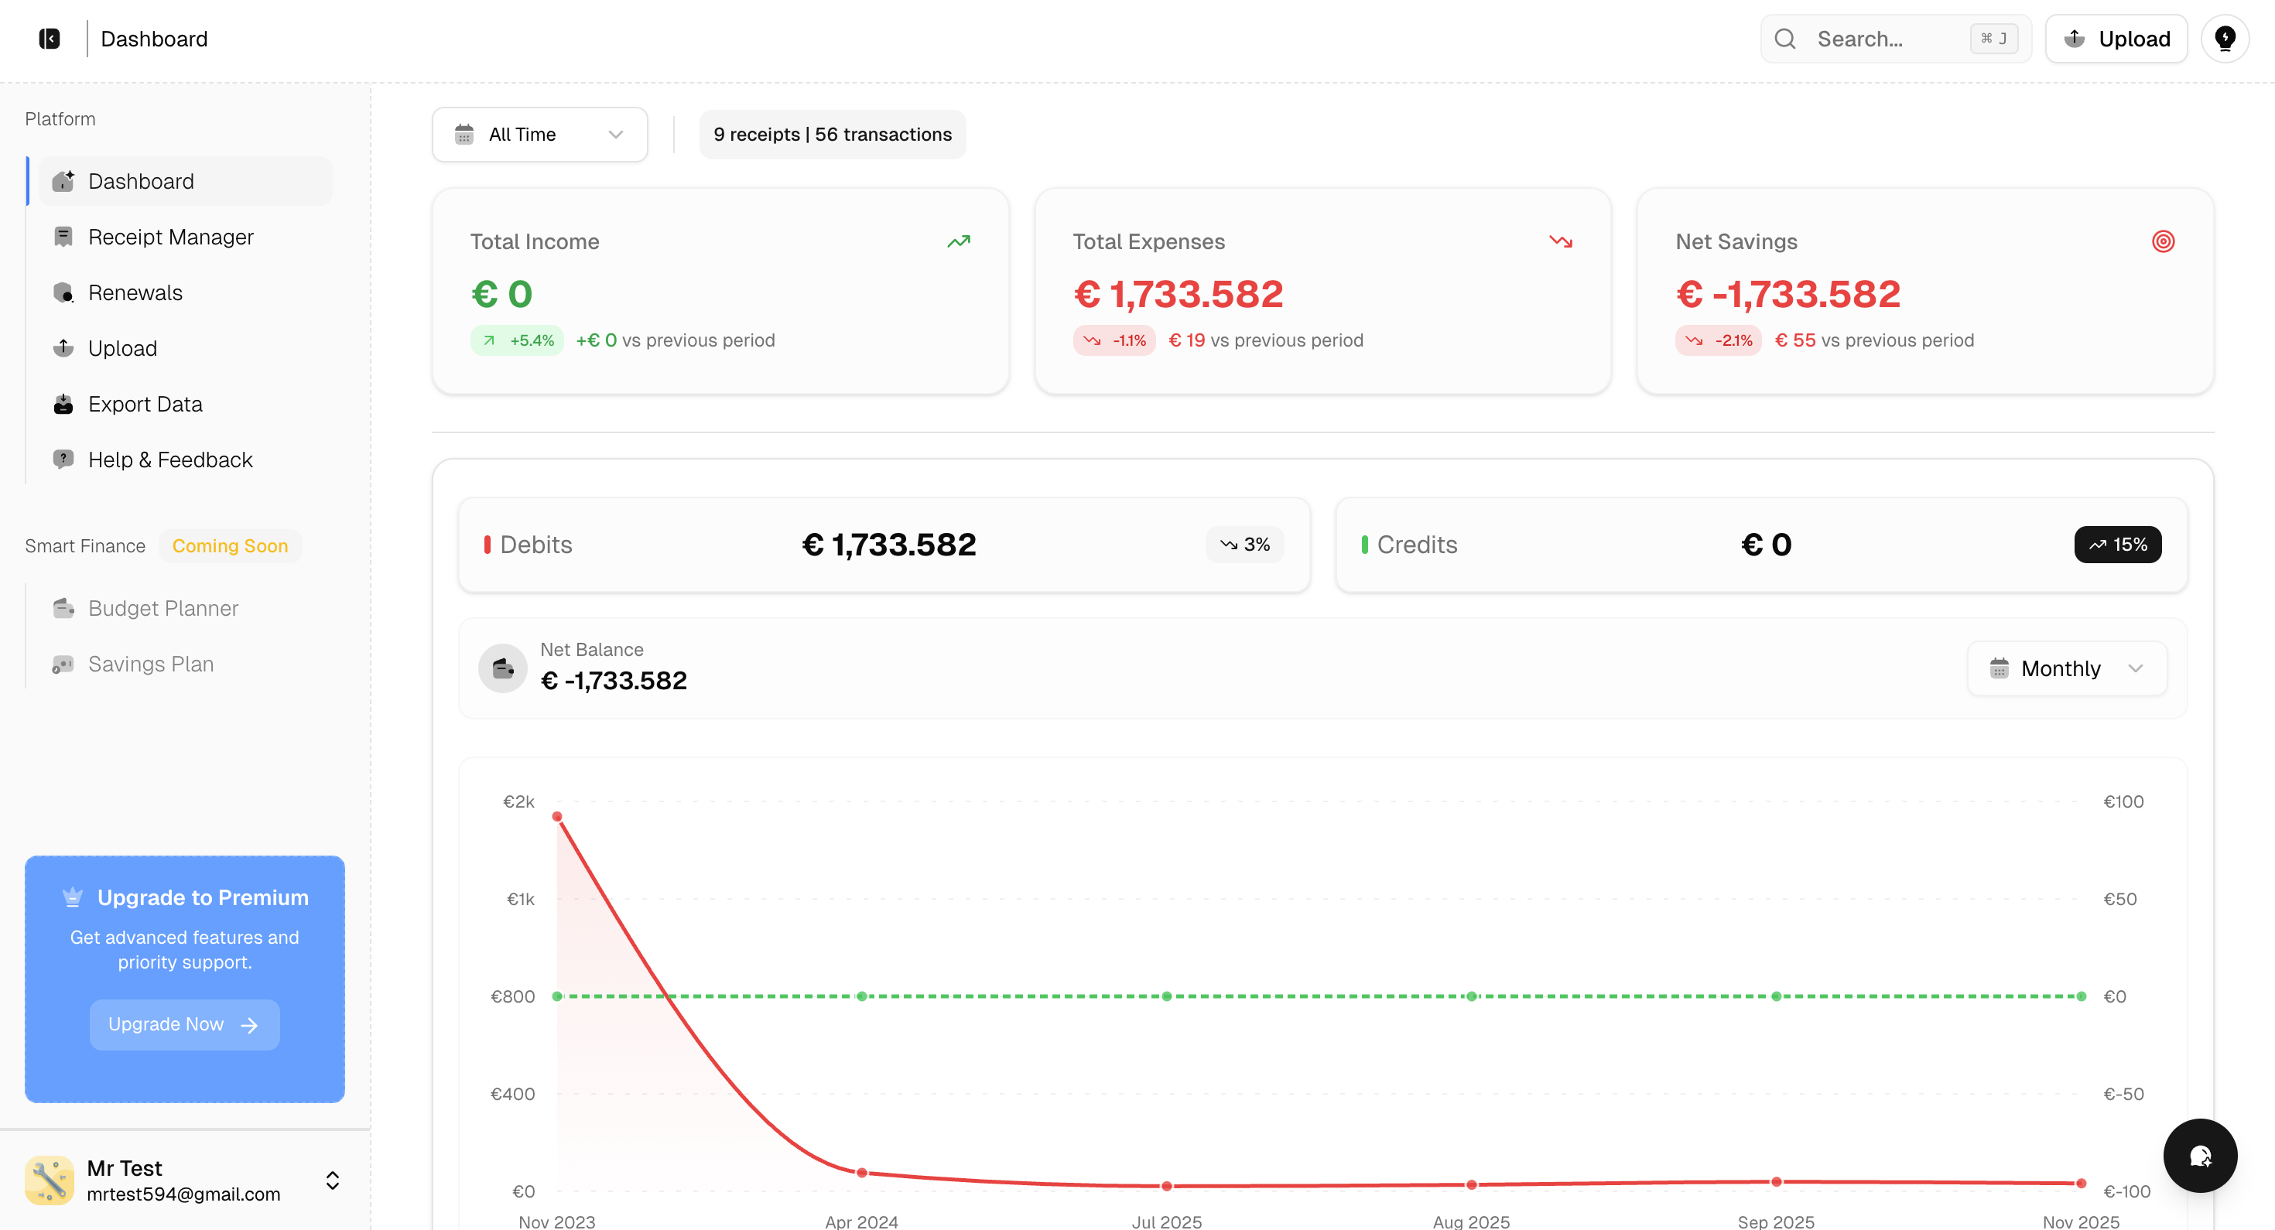Click the Upload button in header
The image size is (2275, 1230).
pos(2116,39)
